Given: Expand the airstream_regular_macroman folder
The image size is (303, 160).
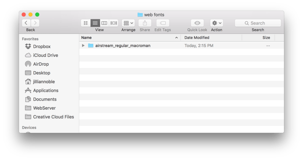Looking at the screenshot, I should [x=83, y=46].
